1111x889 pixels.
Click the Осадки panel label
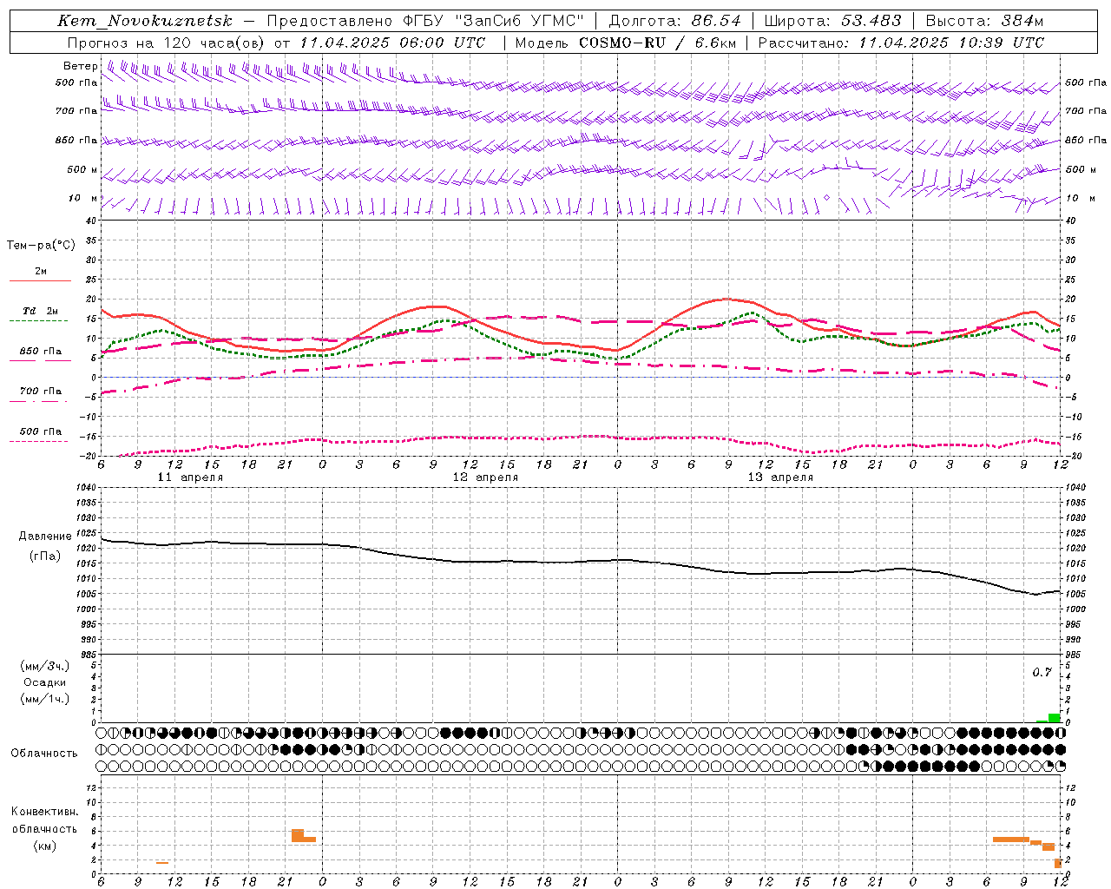pos(45,682)
